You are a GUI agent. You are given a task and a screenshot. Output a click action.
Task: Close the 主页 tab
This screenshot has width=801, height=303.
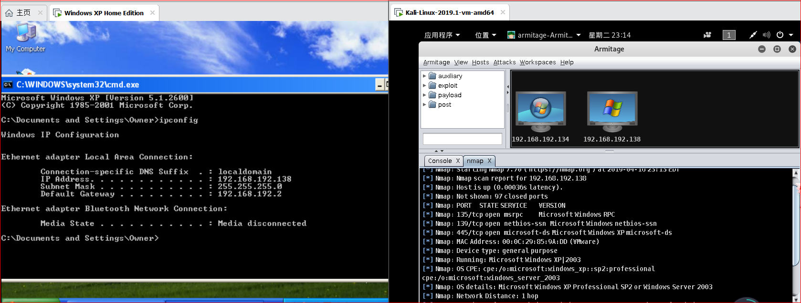coord(41,13)
